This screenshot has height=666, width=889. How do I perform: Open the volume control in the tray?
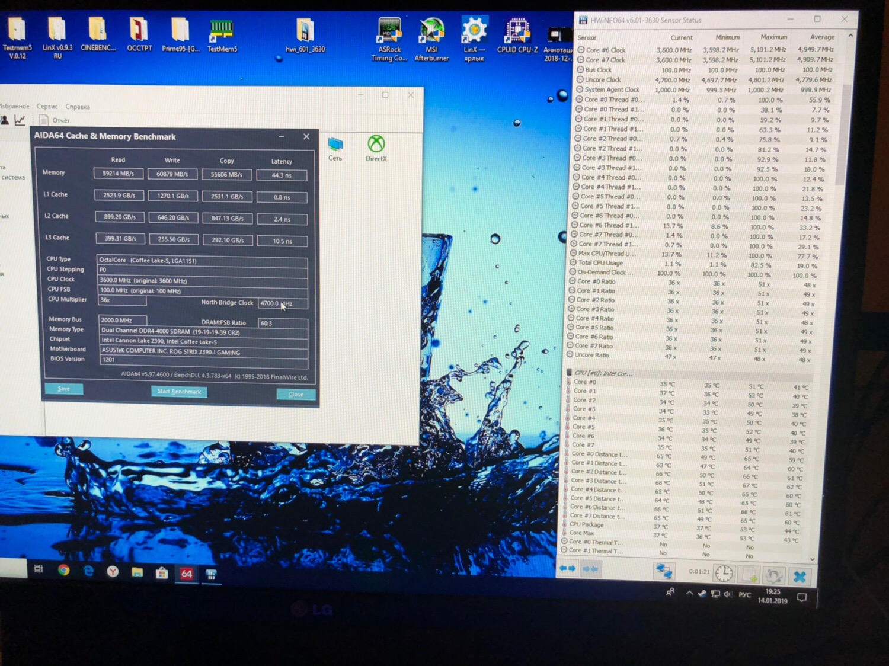[x=728, y=594]
